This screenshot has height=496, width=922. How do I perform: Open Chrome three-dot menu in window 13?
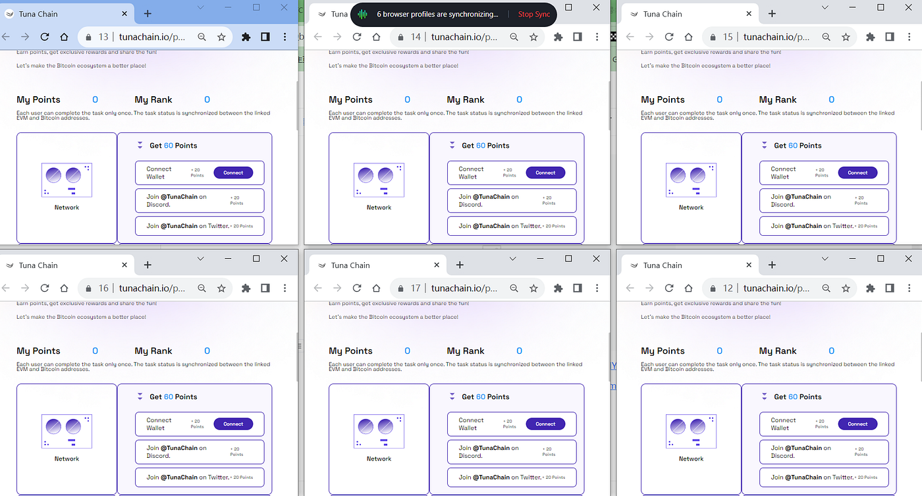[x=285, y=37]
